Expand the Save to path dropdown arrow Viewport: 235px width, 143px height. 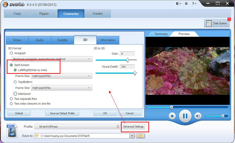(x=132, y=136)
